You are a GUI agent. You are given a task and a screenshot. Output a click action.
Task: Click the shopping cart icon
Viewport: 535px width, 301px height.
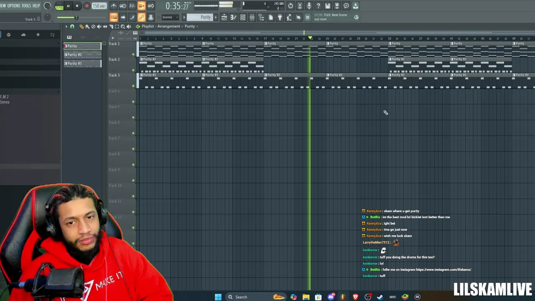[x=307, y=17]
